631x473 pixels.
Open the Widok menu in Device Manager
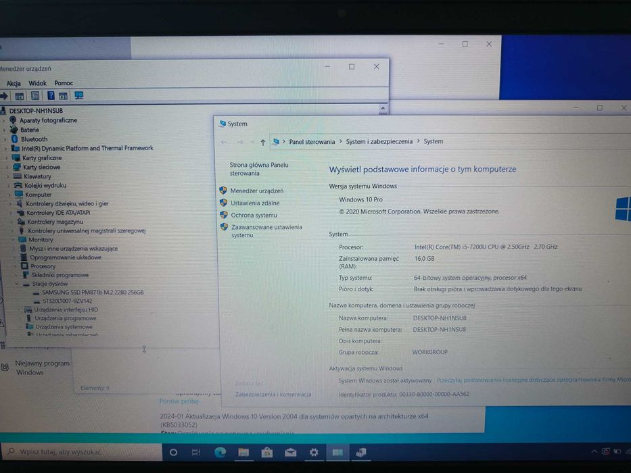click(x=37, y=83)
